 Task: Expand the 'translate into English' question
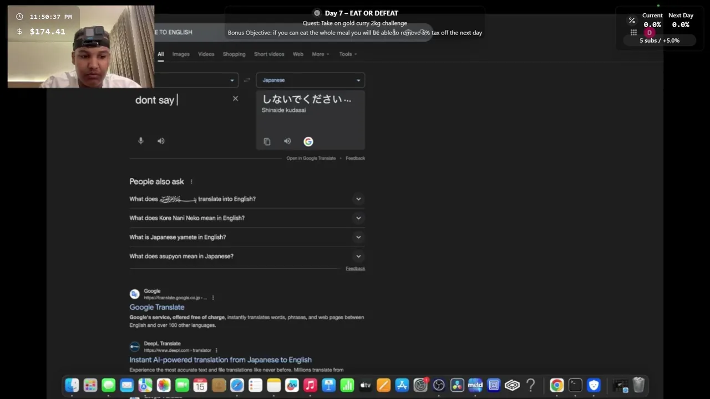tap(247, 199)
